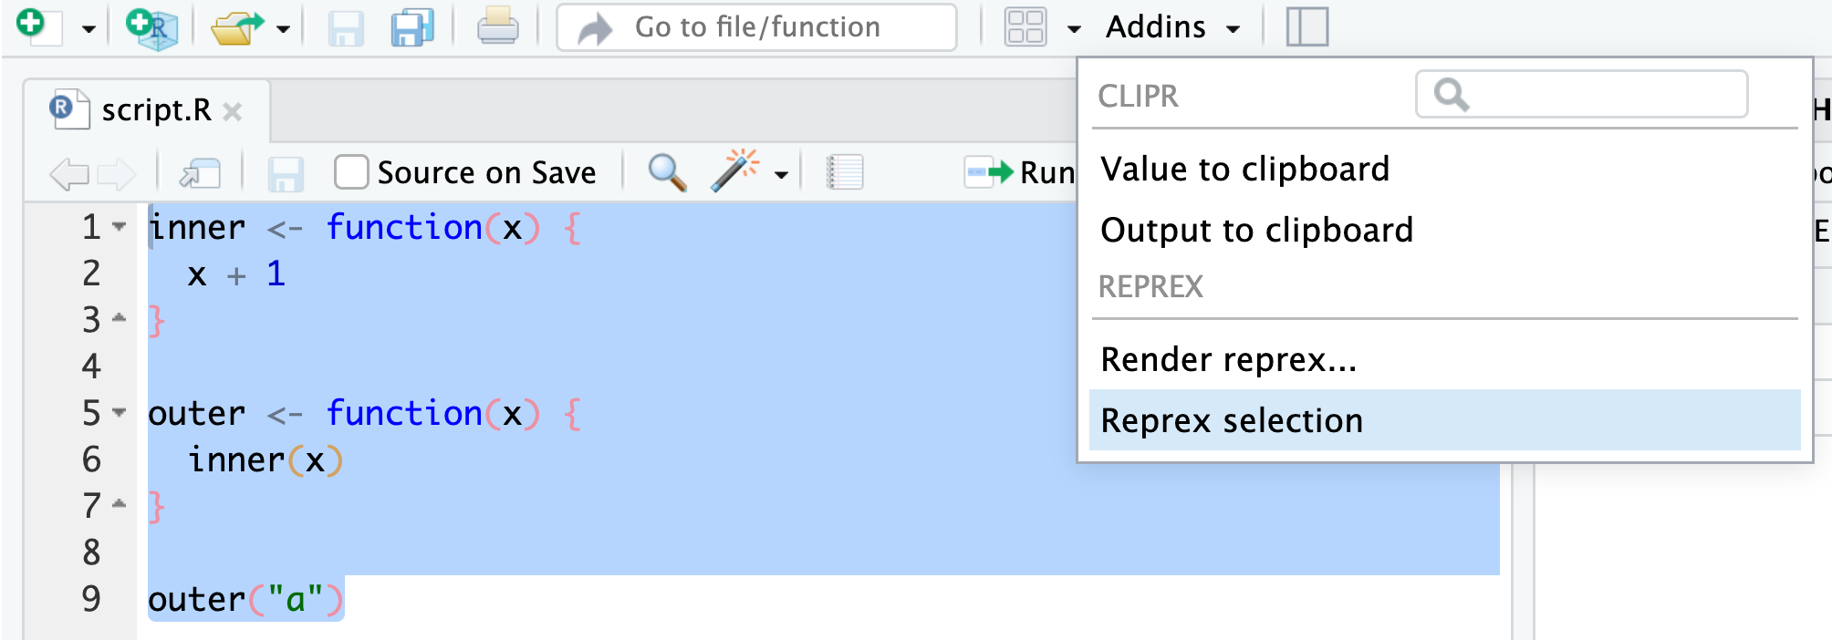Click the Code Tools magic wand icon
This screenshot has width=1832, height=640.
tap(734, 170)
